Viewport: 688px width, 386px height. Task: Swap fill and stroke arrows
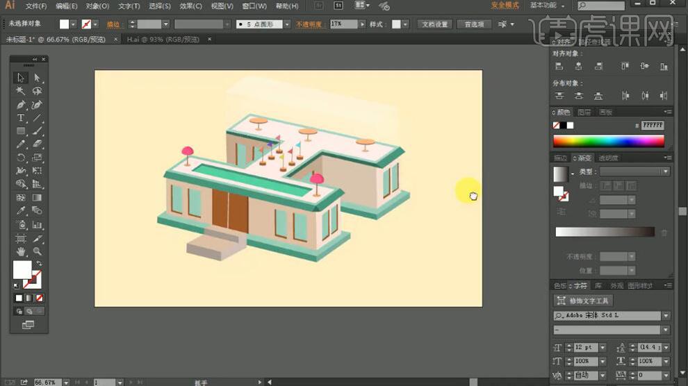[39, 264]
